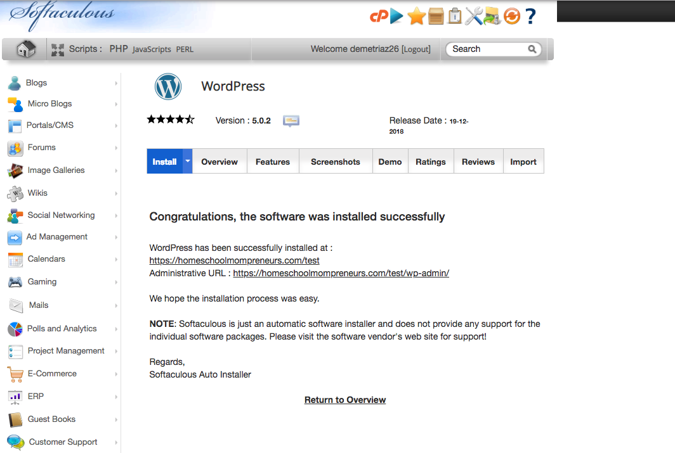
Task: Switch to the Overview tab
Action: [220, 162]
